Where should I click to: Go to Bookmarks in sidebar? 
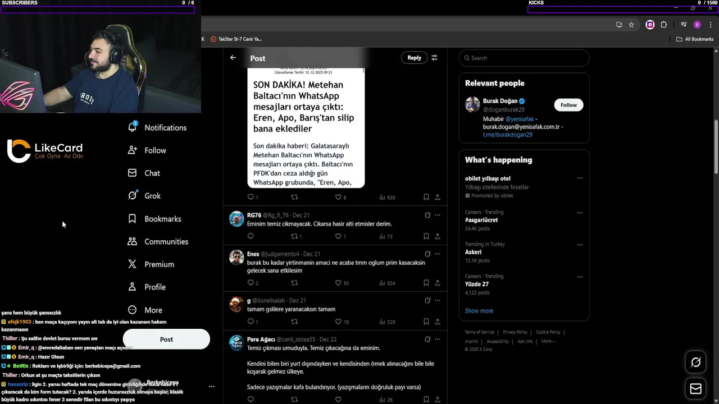coord(154,219)
